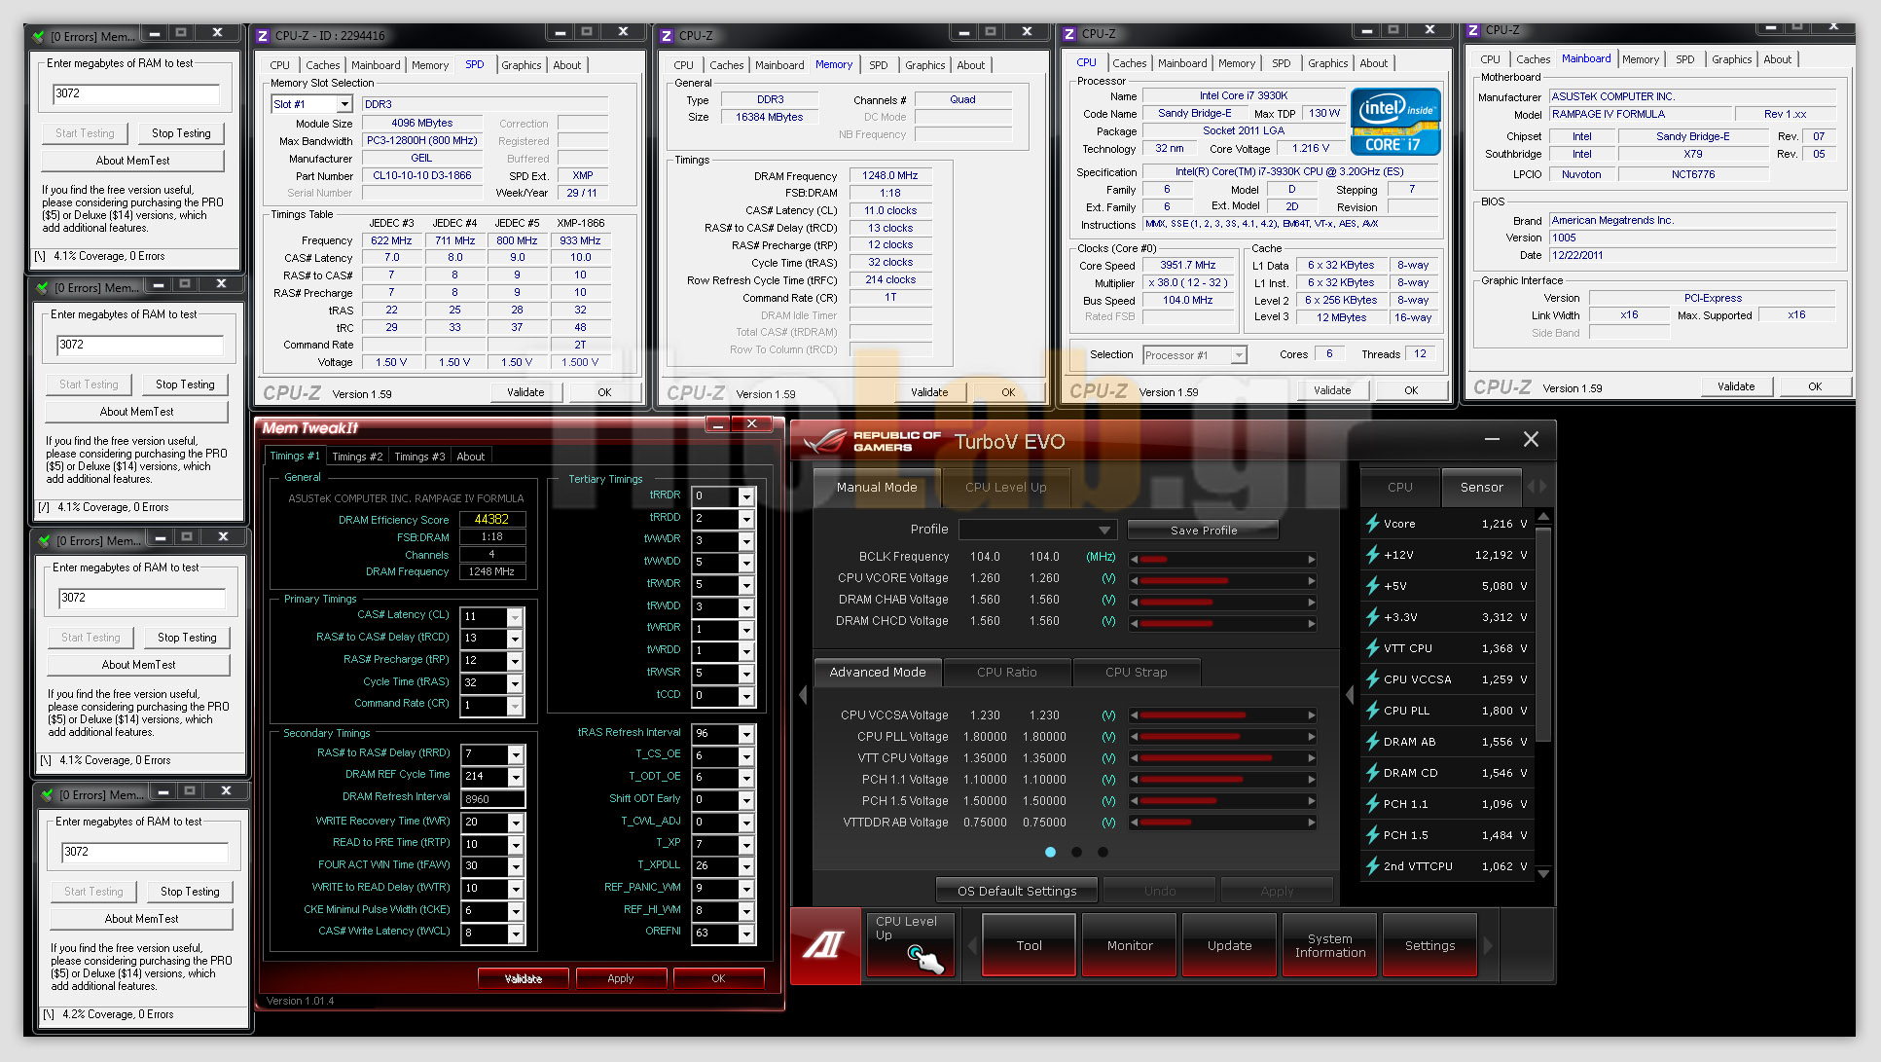The image size is (1881, 1062).
Task: Click the left arrow before the Tool button
Action: pyautogui.click(x=971, y=945)
